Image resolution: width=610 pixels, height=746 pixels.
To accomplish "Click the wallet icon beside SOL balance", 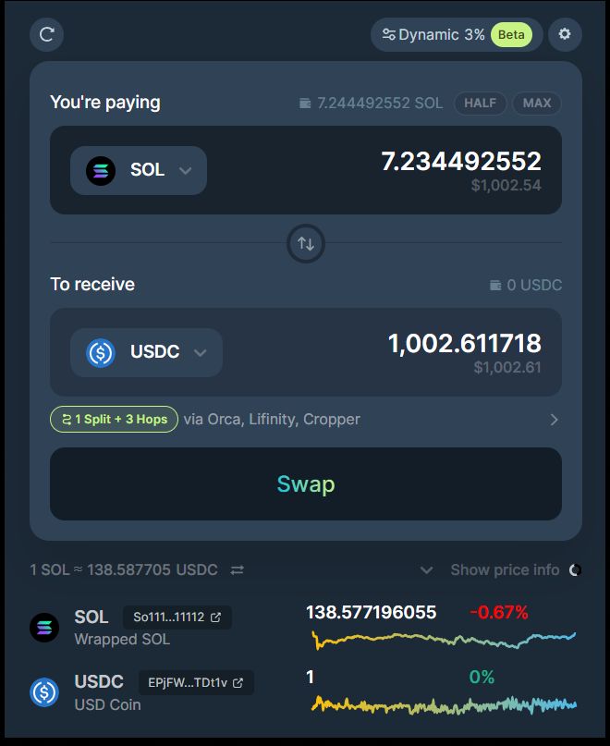I will [305, 103].
